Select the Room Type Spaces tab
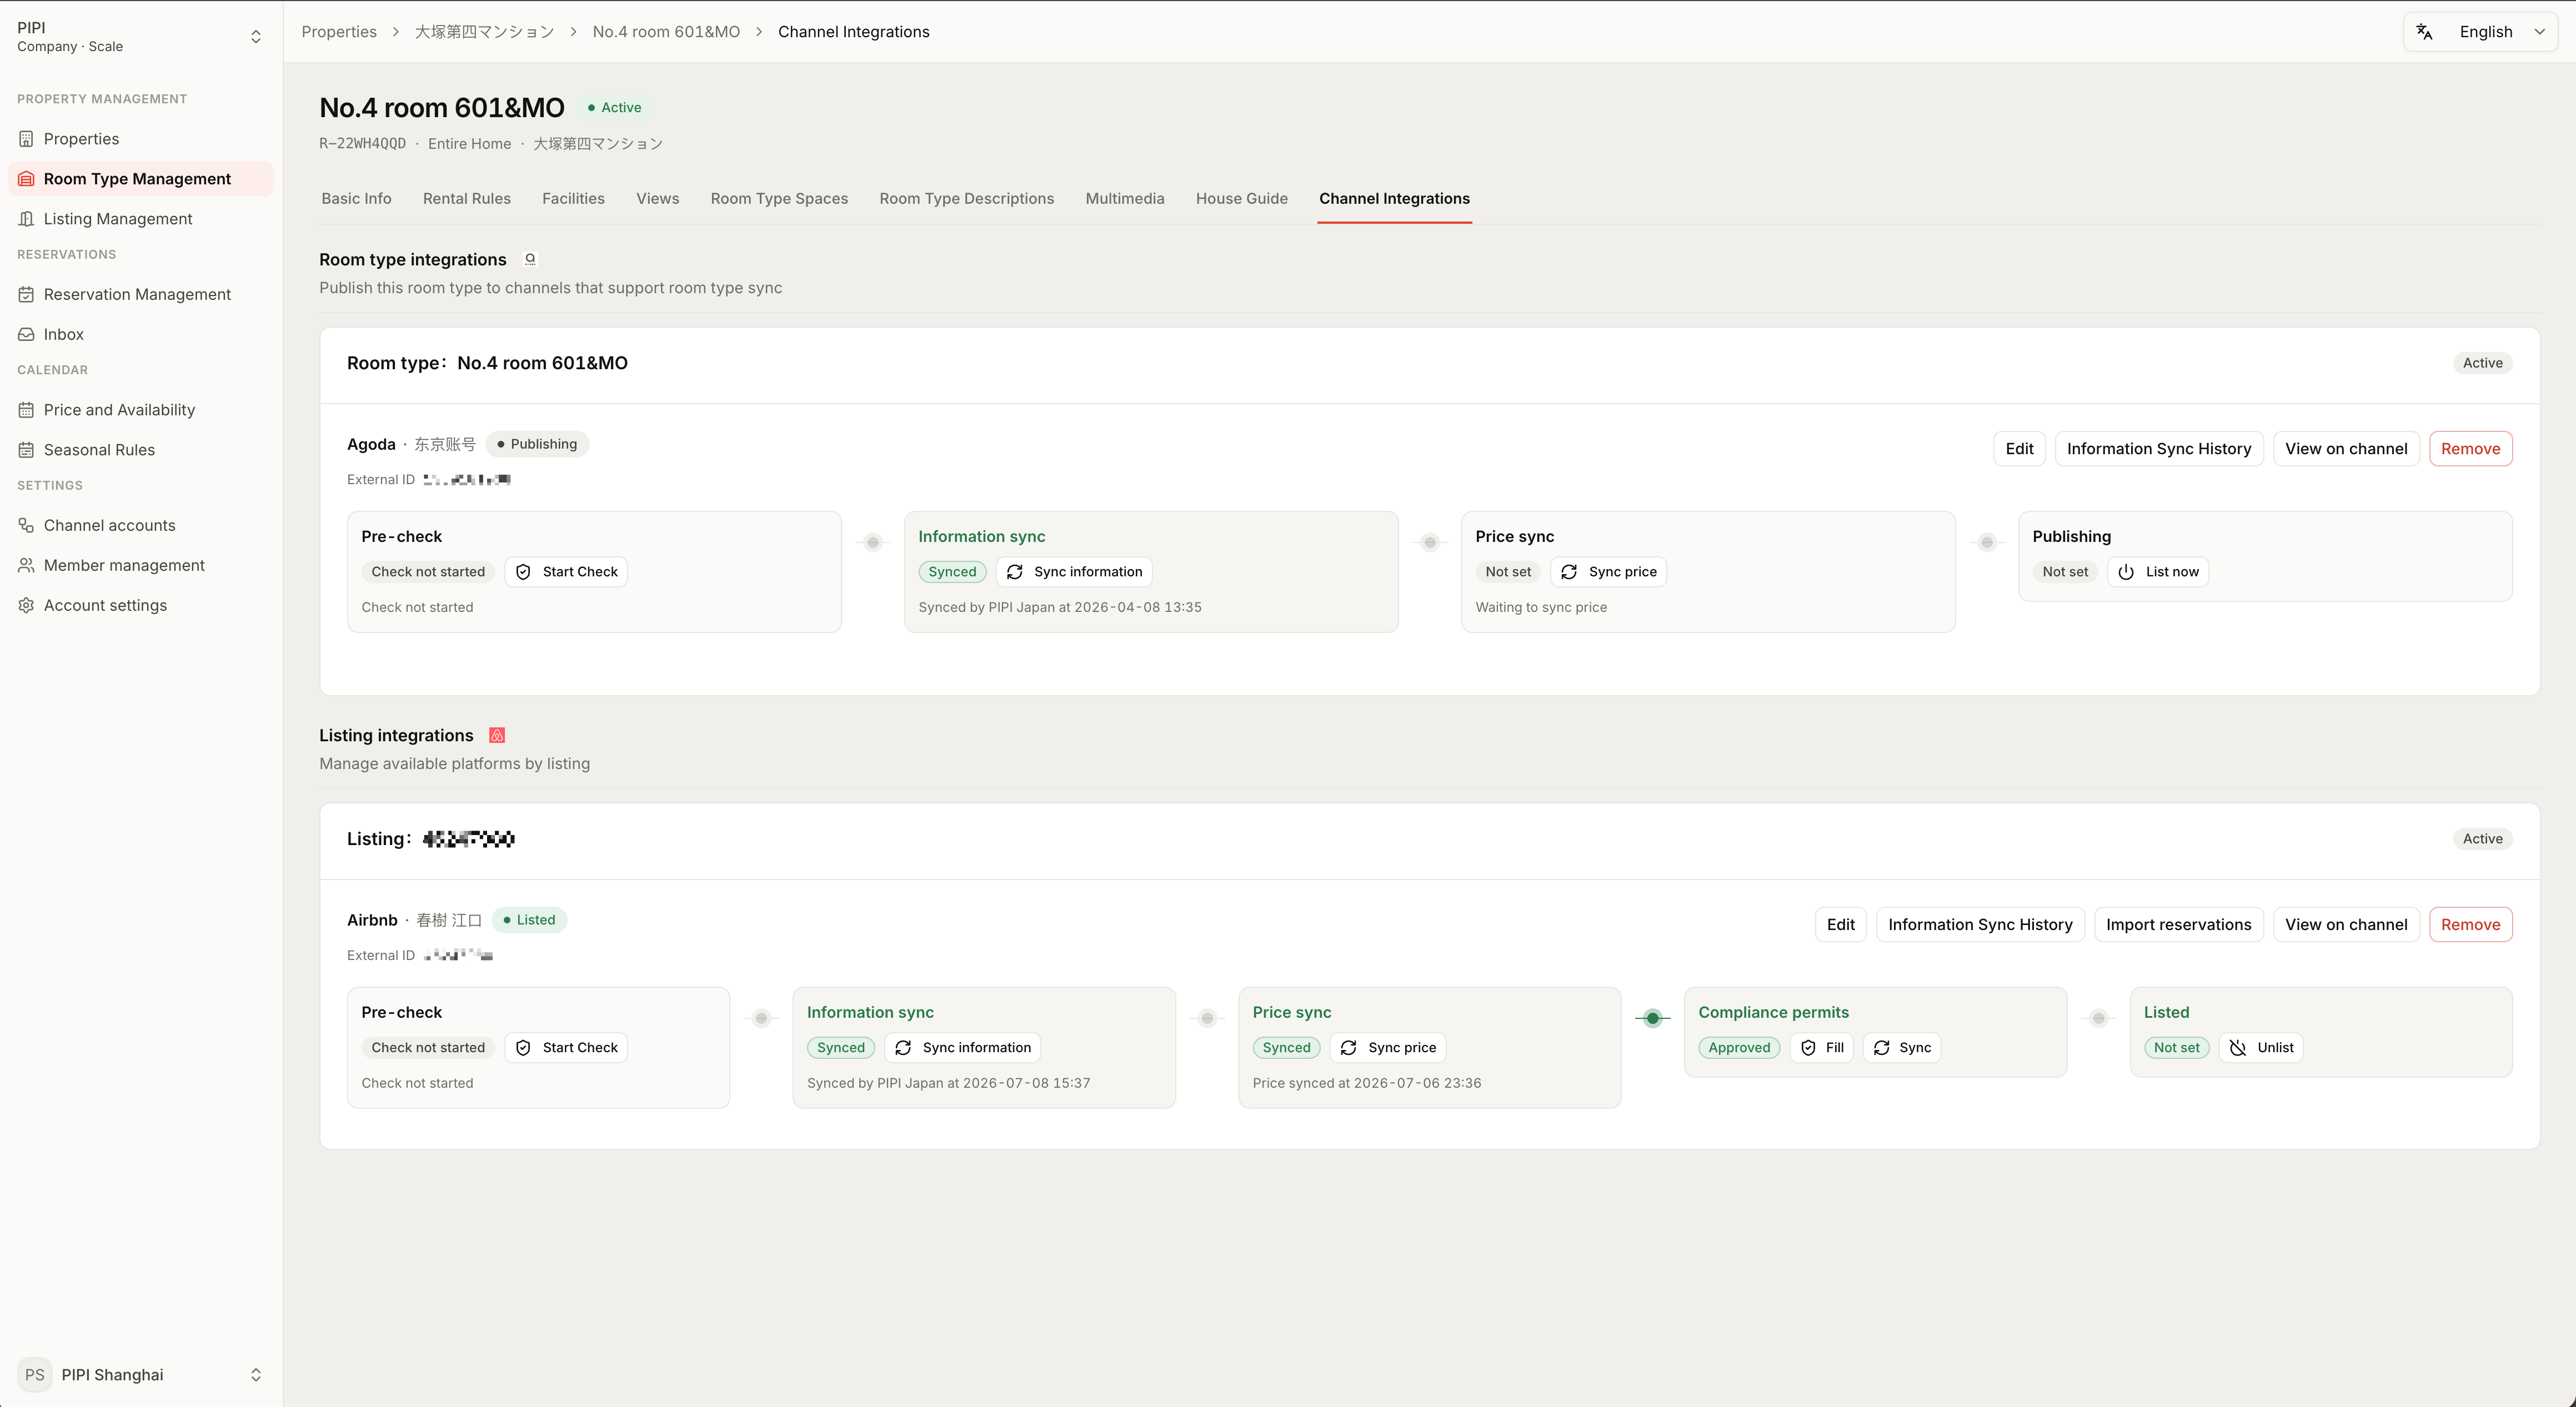Screen dimensions: 2576x1407 [x=779, y=198]
